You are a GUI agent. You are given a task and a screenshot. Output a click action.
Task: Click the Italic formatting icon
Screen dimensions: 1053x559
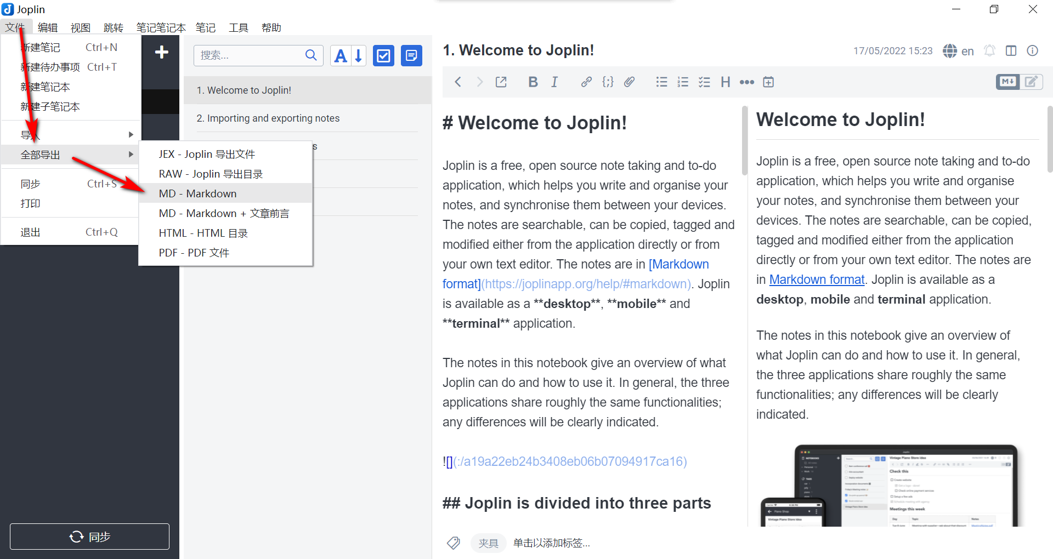554,82
